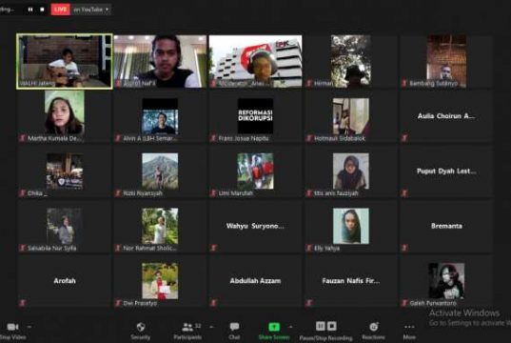Click the muted mic icon on Arofah tile

coord(22,303)
